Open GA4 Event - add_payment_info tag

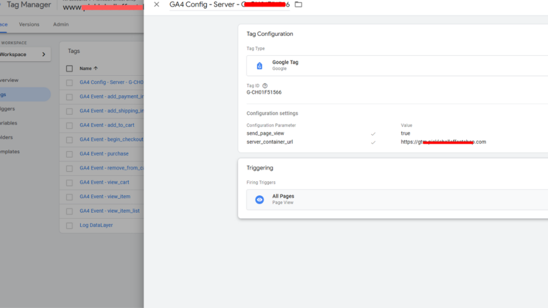111,96
